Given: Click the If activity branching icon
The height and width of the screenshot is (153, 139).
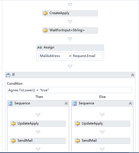Looking at the screenshot, I should [8, 75].
